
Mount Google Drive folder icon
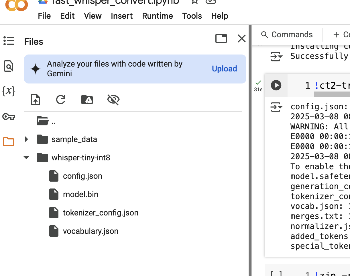pyautogui.click(x=87, y=100)
